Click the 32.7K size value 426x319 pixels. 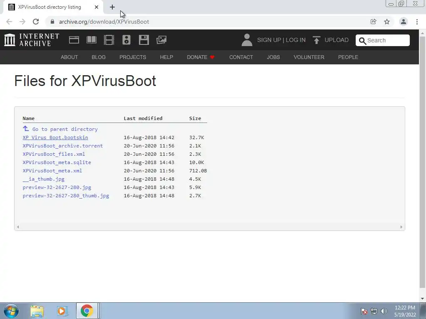[x=196, y=137]
